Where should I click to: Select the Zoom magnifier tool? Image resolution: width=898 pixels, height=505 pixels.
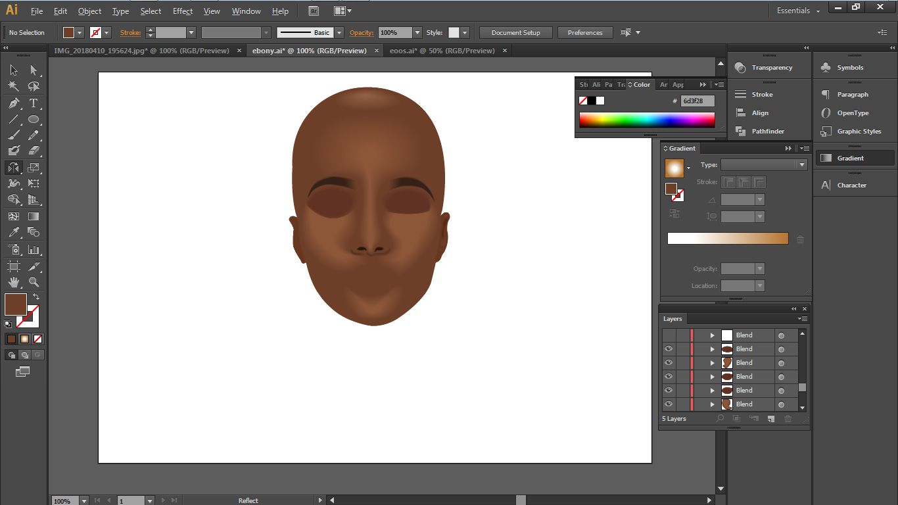[34, 282]
